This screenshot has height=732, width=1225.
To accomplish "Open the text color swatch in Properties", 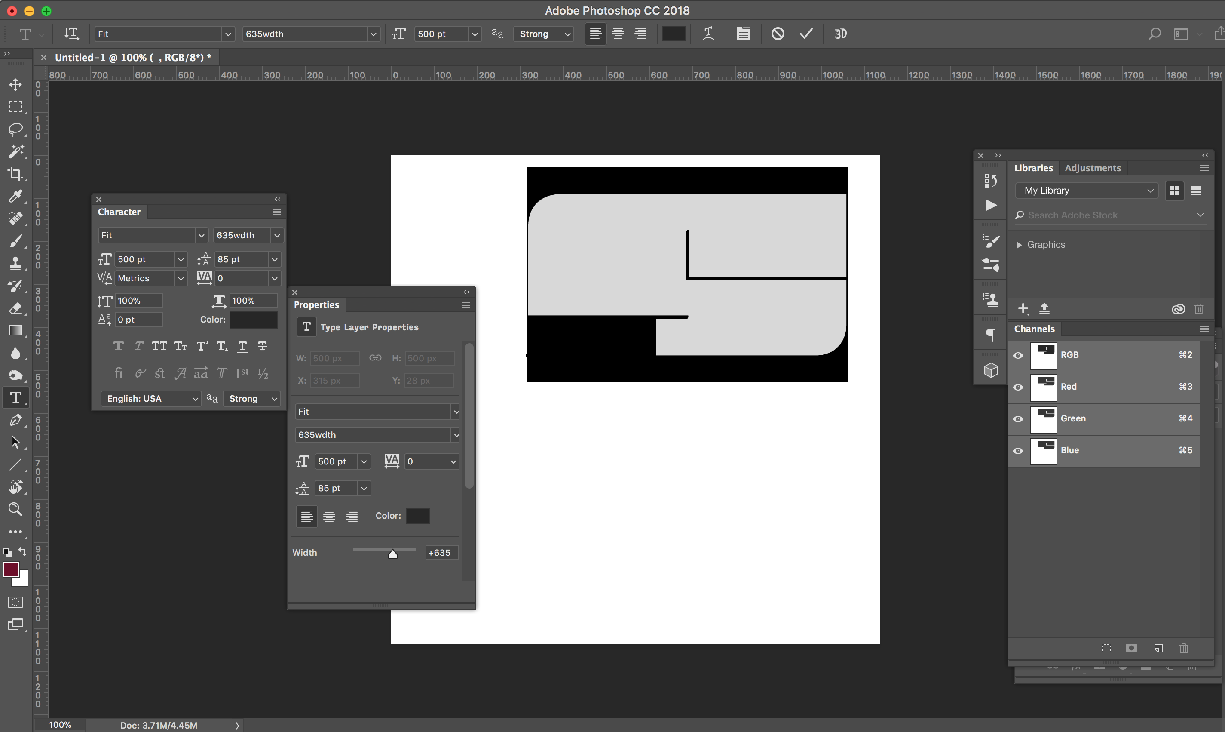I will (x=417, y=516).
